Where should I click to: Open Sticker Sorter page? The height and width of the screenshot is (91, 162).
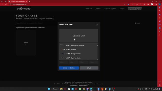pos(110,9)
